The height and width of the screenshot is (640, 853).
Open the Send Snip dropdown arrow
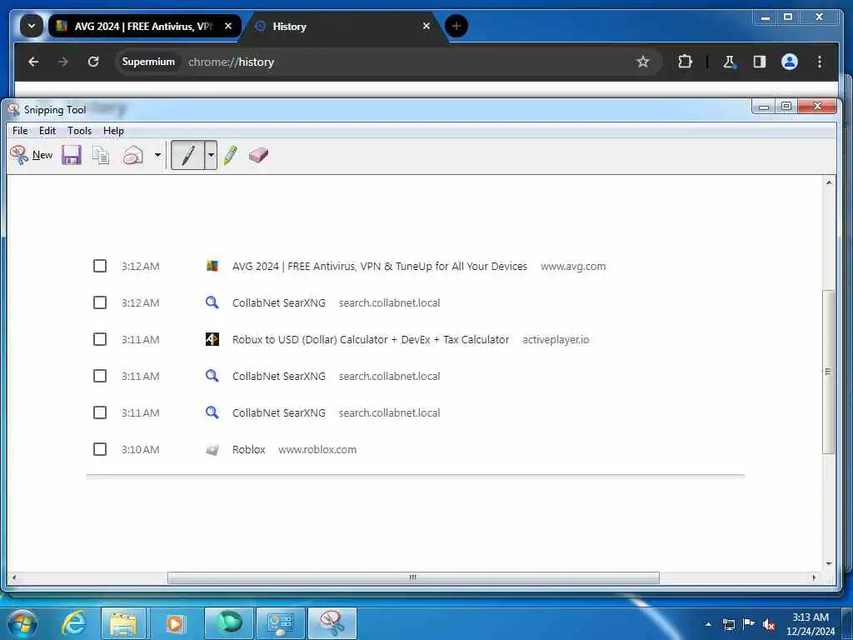click(157, 155)
